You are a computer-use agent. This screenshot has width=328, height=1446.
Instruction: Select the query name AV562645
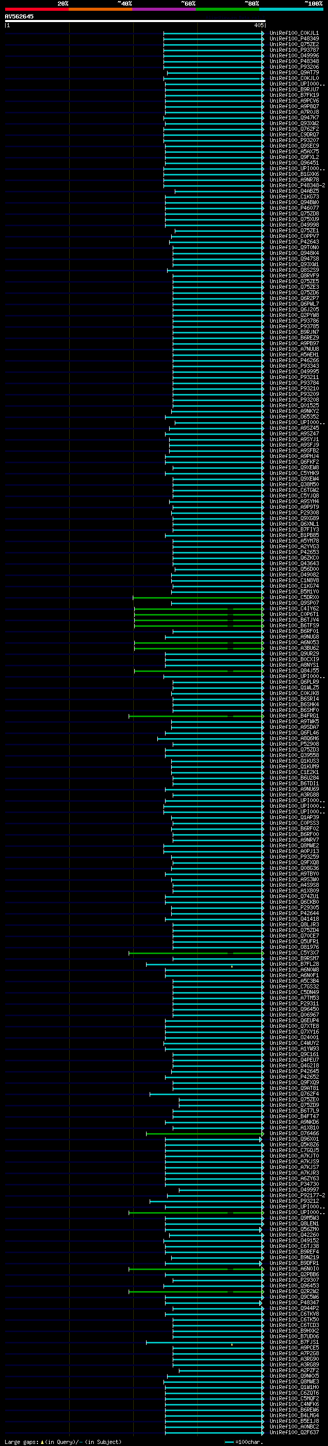19,16
